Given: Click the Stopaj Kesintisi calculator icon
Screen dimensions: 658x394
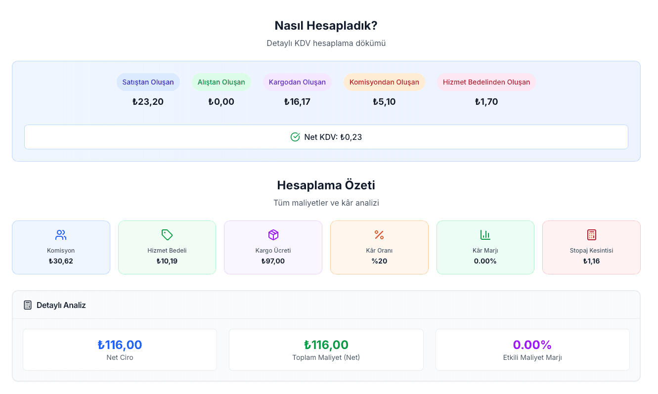Looking at the screenshot, I should [591, 235].
